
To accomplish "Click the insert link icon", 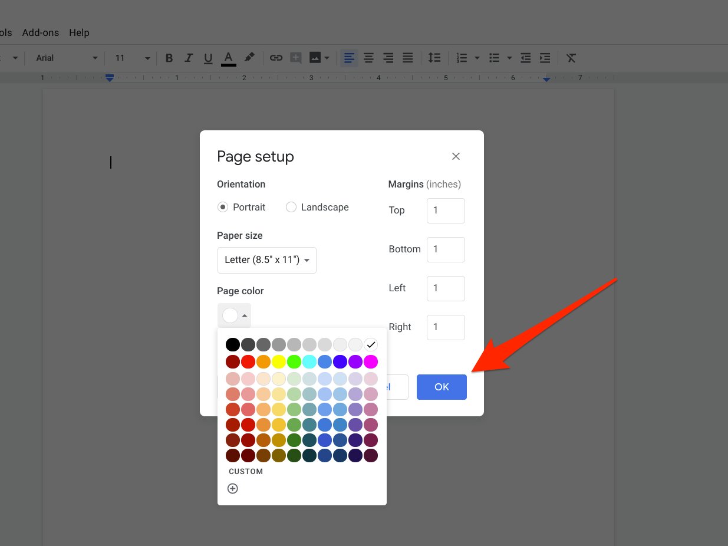I will point(276,58).
